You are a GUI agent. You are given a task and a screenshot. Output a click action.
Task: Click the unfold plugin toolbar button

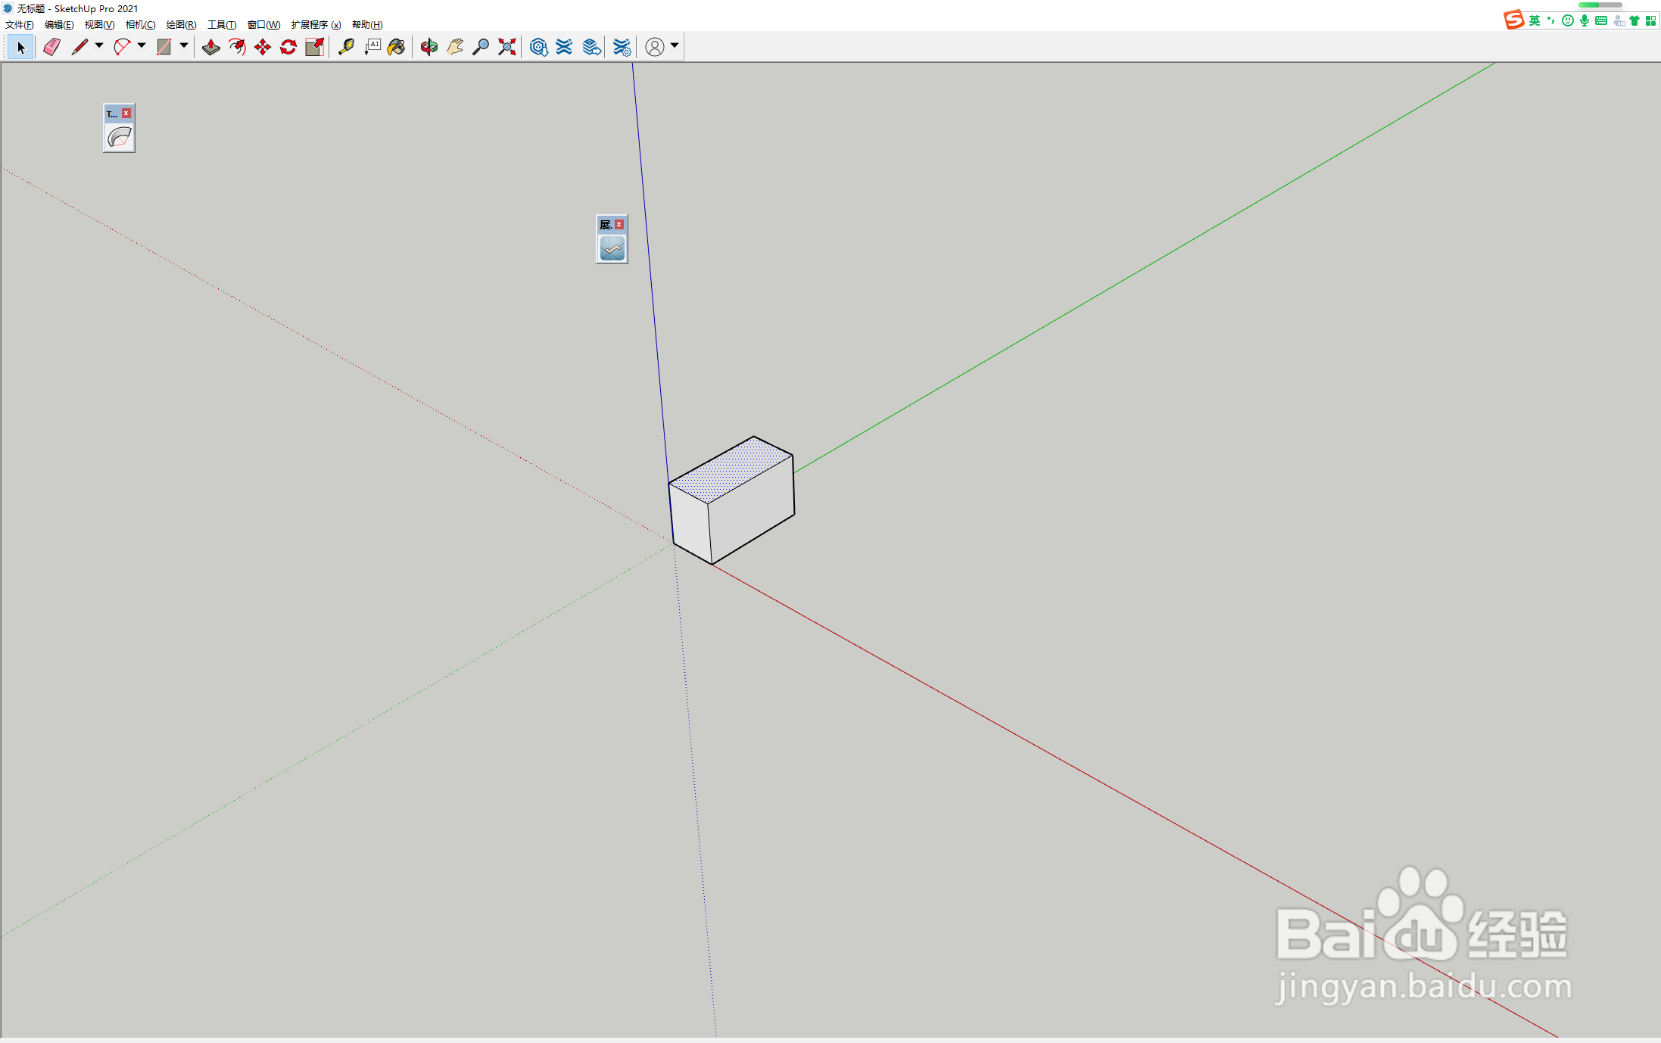(x=612, y=248)
